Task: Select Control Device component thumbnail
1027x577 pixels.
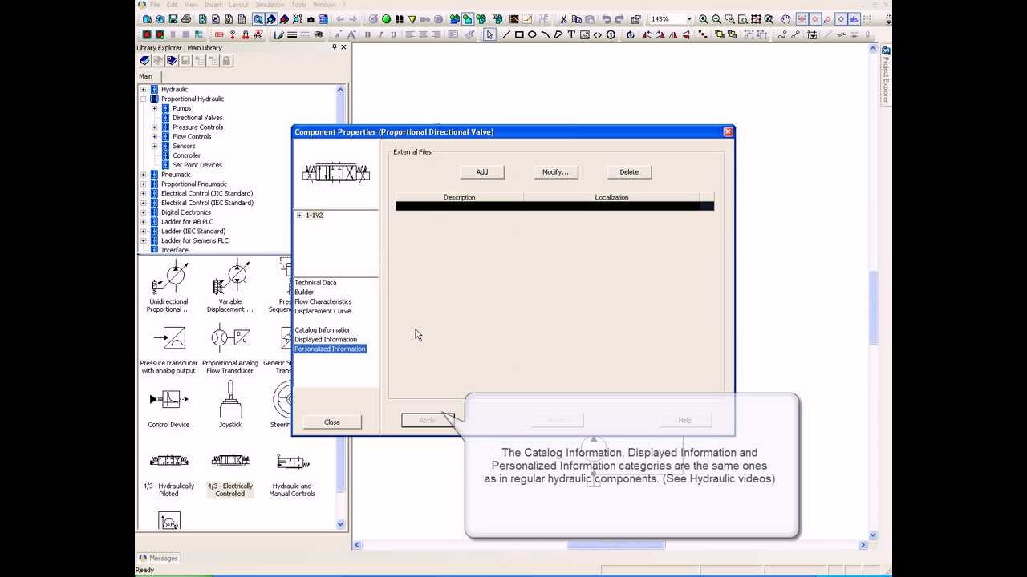Action: pyautogui.click(x=168, y=406)
